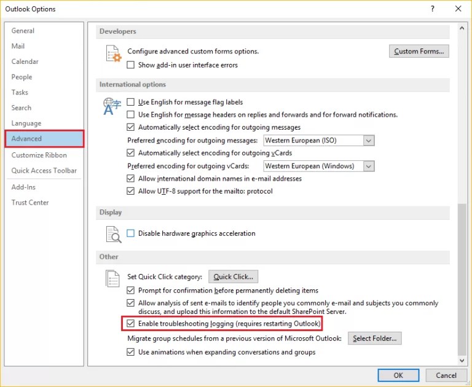Go to the Trust Center category
Image resolution: width=472 pixels, height=387 pixels.
pyautogui.click(x=44, y=203)
